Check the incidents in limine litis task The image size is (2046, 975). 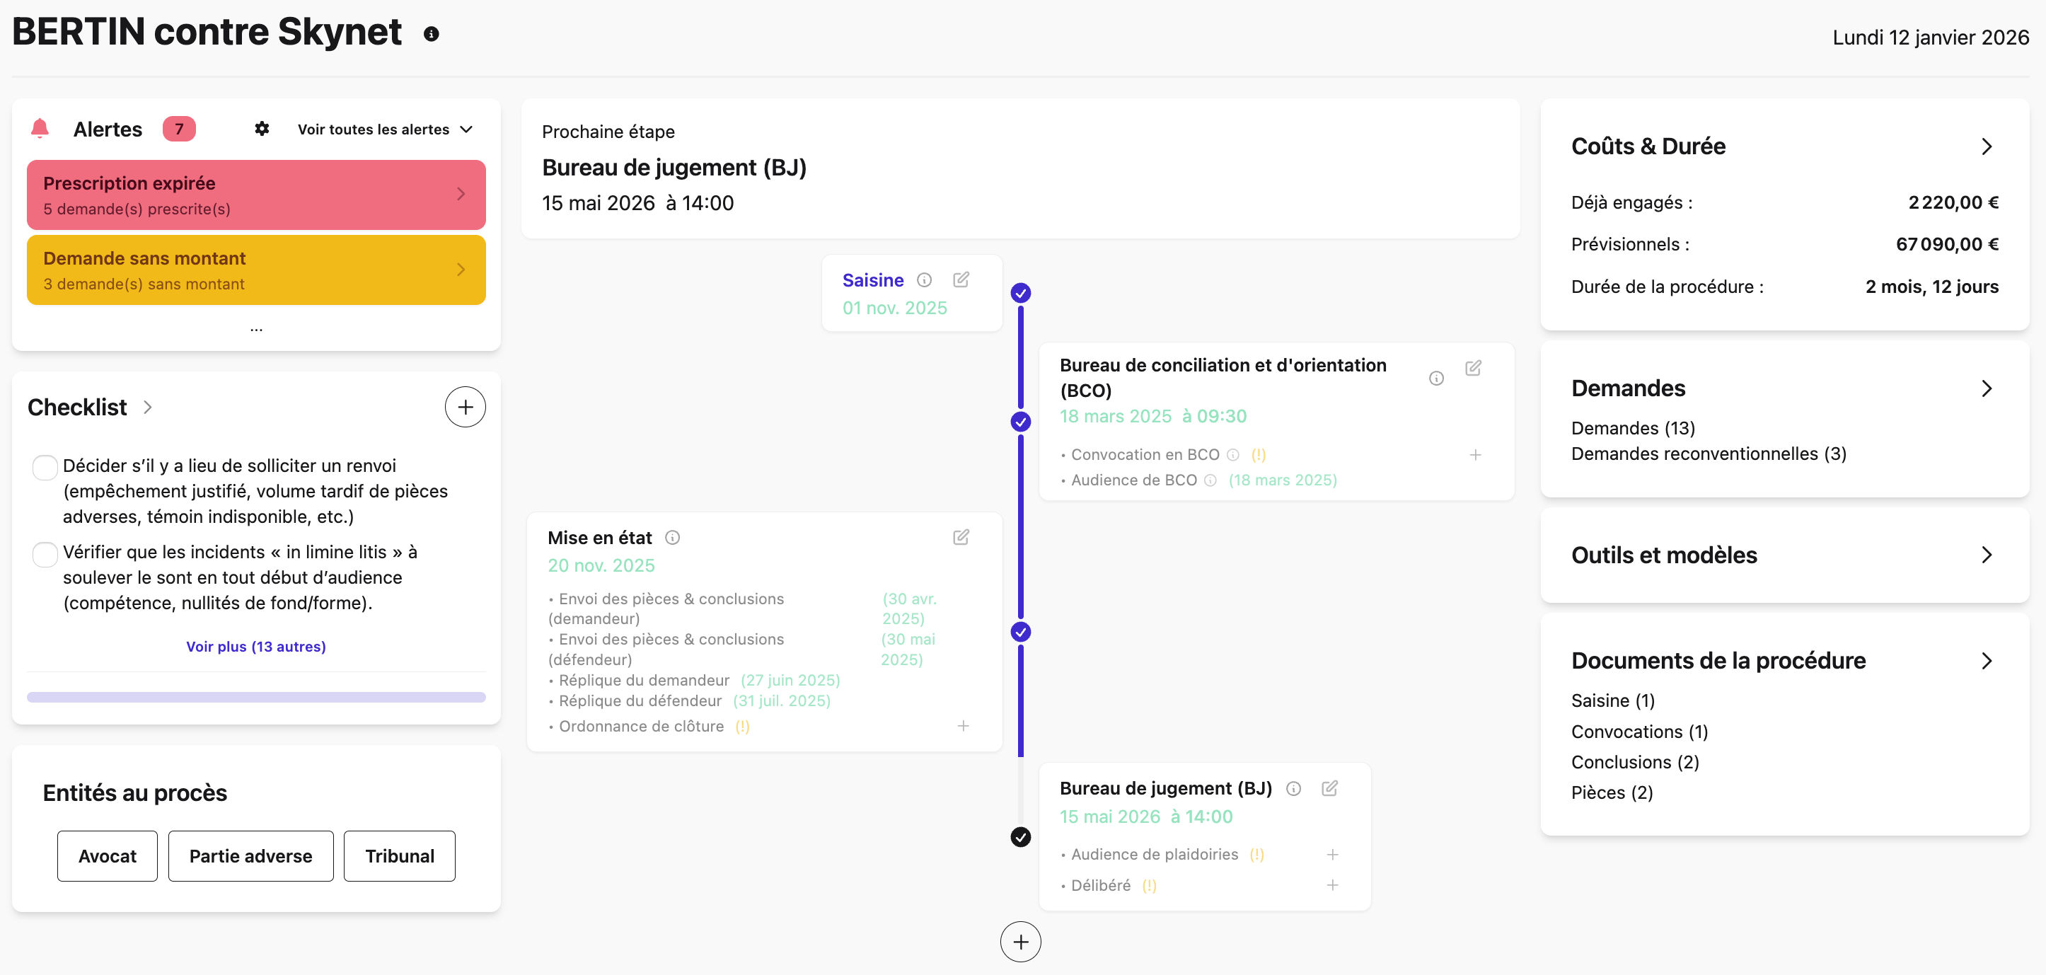[45, 554]
